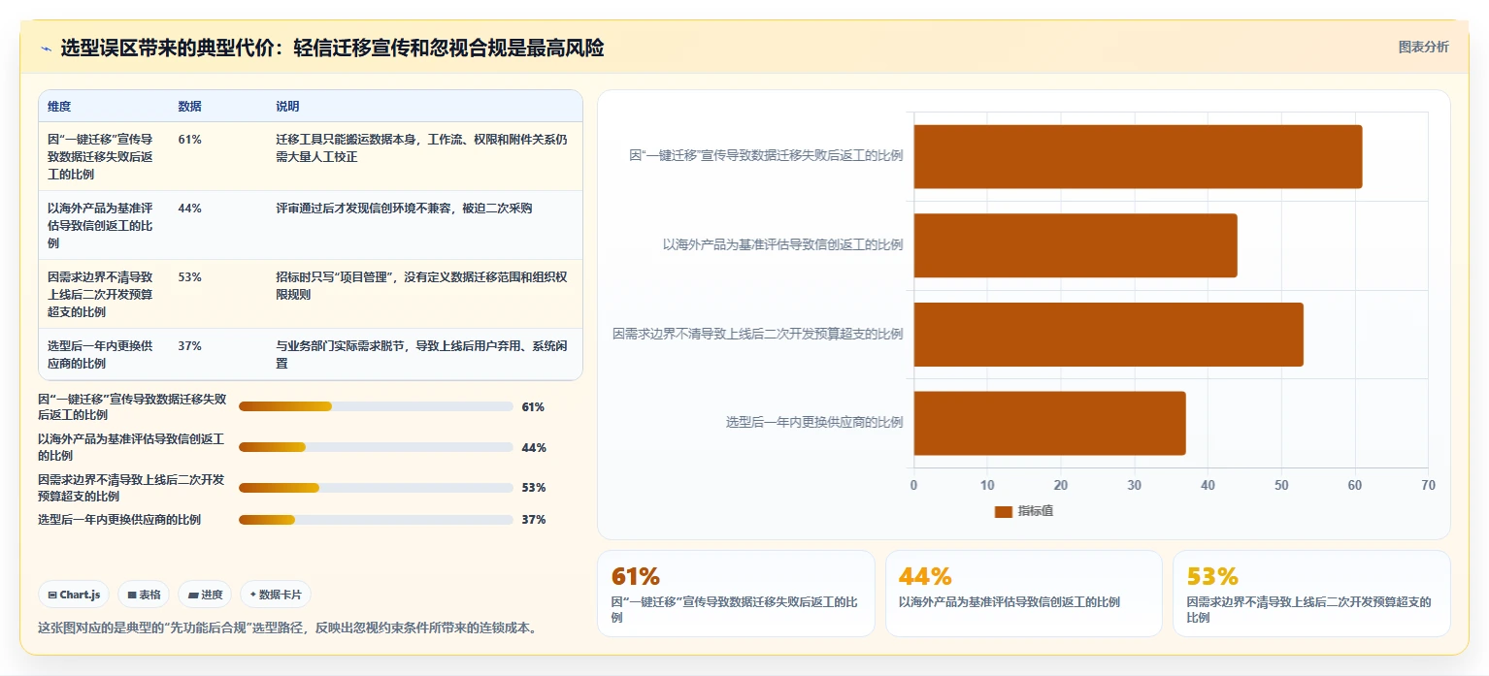Viewport: 1489px width, 676px height.
Task: Click the x-axis tick label 70
Action: click(1427, 485)
